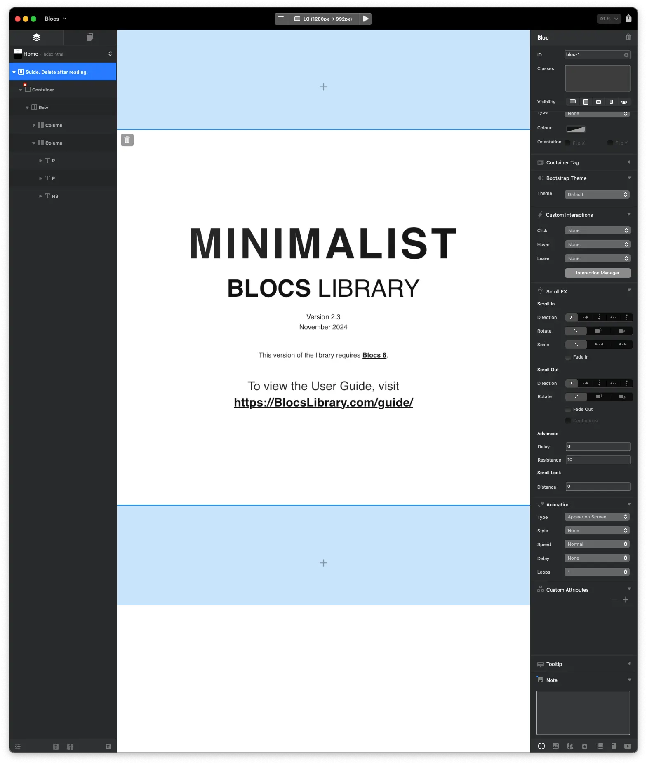Add a bloc above using the top plus

[x=323, y=87]
